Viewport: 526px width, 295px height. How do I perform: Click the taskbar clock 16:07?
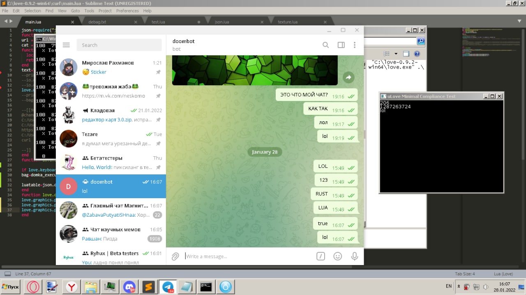click(504, 284)
